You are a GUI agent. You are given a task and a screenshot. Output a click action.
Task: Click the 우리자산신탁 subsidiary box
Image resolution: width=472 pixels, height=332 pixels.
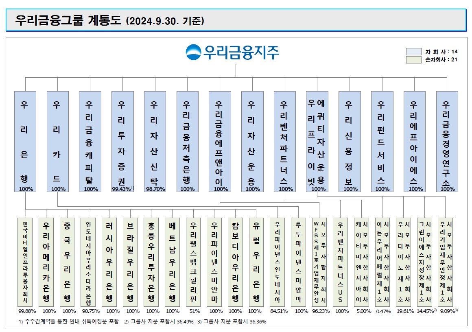(x=155, y=142)
